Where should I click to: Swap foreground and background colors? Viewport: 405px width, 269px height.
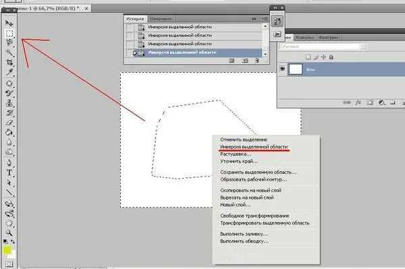click(13, 241)
